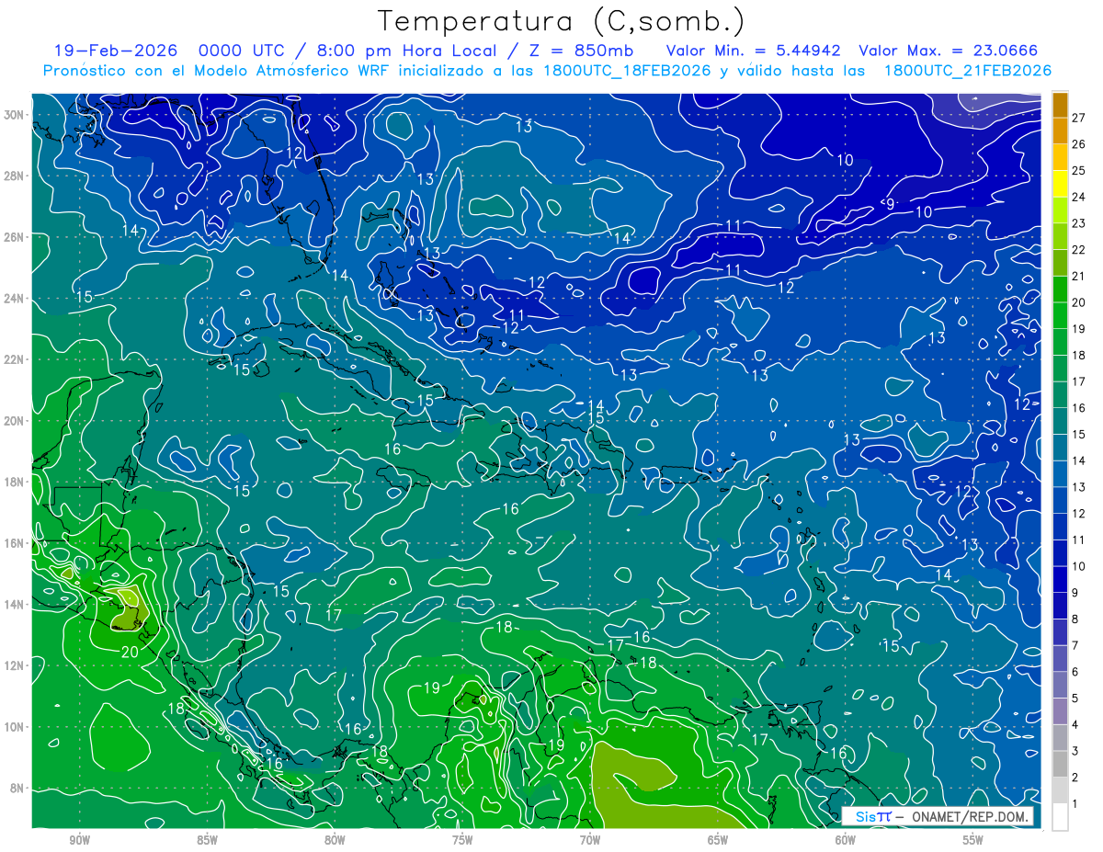The image size is (1103, 852).
Task: Click the 8N latitude axis label
Action: pos(17,788)
